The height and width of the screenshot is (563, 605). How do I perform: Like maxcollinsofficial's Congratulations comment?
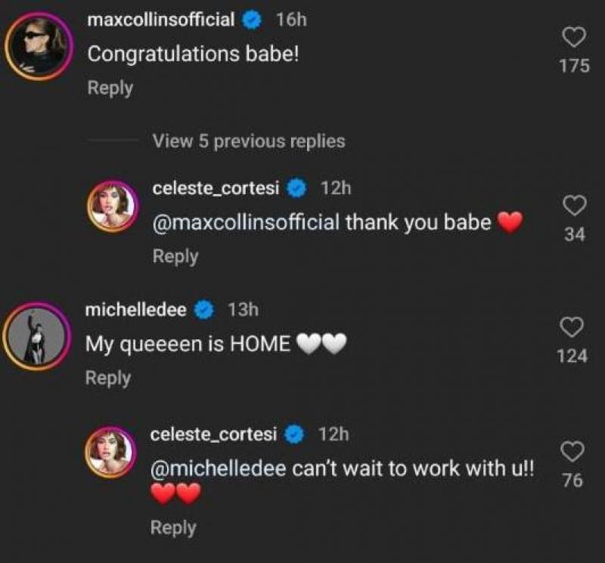point(574,37)
